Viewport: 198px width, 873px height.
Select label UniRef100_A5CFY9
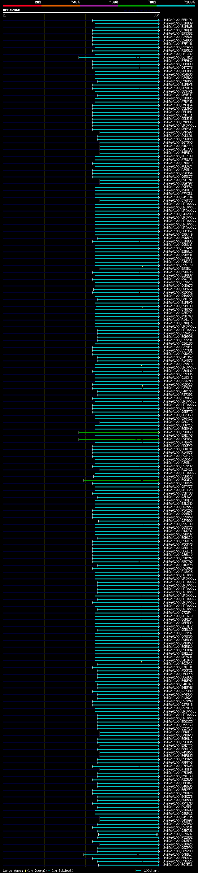pos(177,446)
